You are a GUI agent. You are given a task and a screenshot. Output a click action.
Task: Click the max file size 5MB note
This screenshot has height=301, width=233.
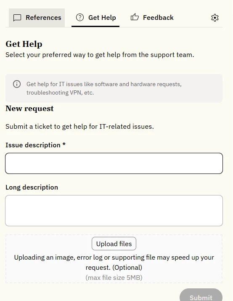[x=114, y=278]
